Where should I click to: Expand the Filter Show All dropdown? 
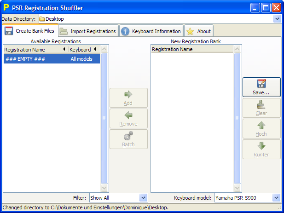point(143,198)
